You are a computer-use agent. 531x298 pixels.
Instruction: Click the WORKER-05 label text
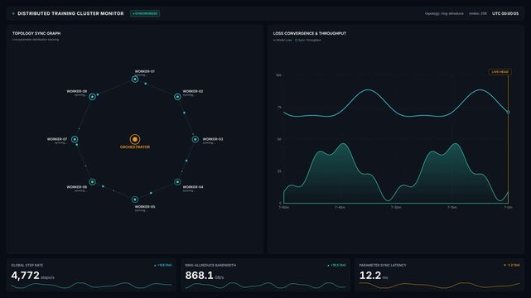tap(145, 207)
